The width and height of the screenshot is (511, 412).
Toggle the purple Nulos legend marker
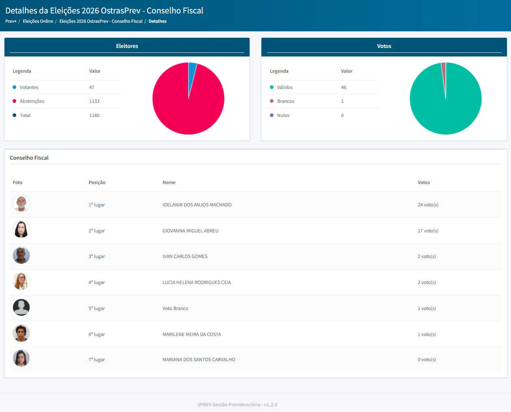pos(272,115)
